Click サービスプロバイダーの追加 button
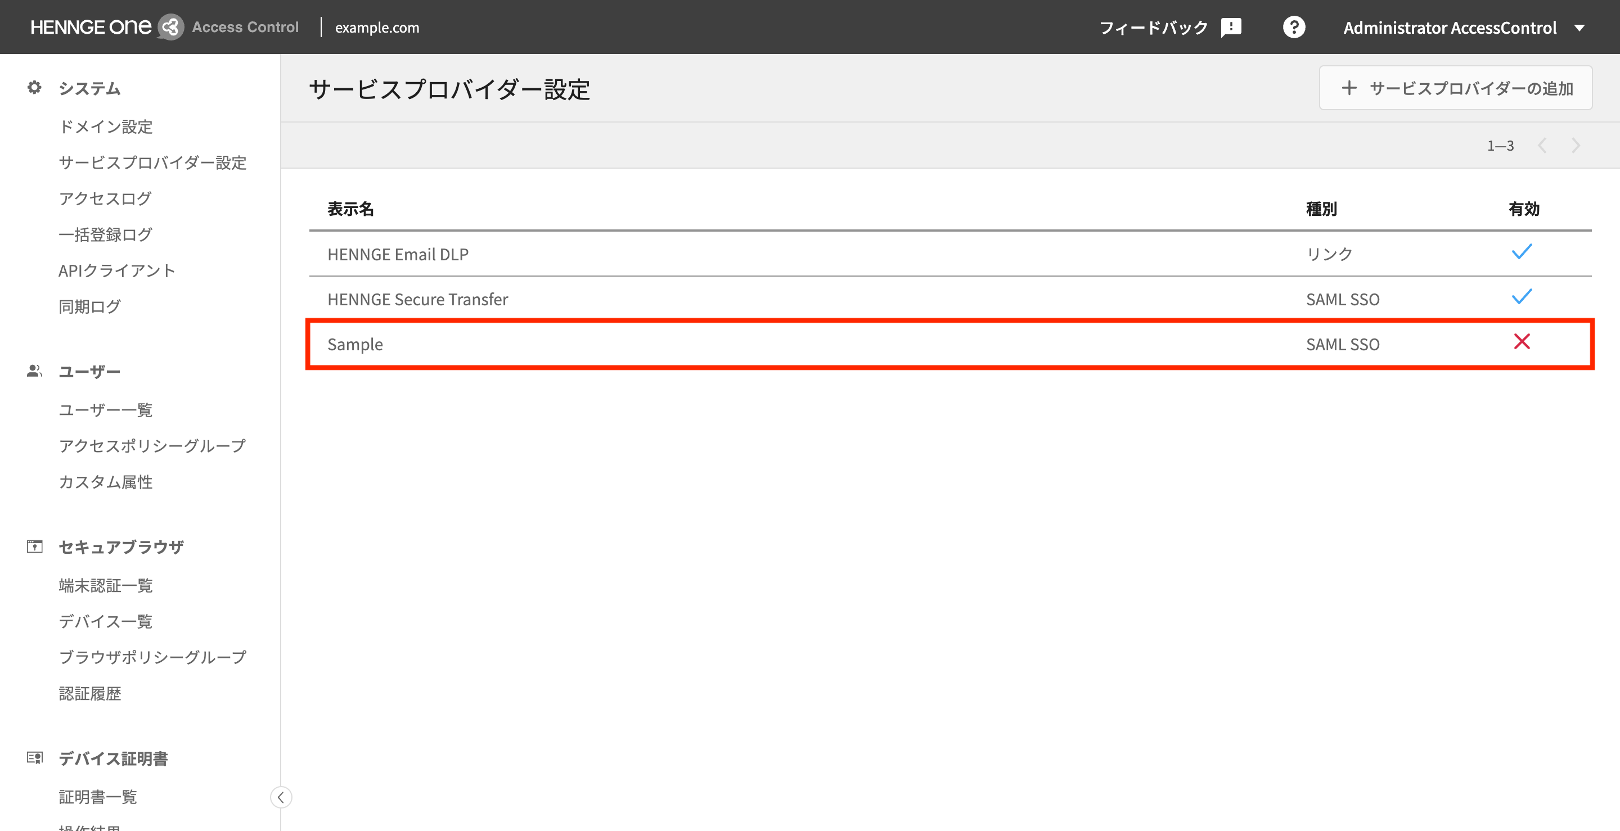The height and width of the screenshot is (831, 1620). 1455,88
